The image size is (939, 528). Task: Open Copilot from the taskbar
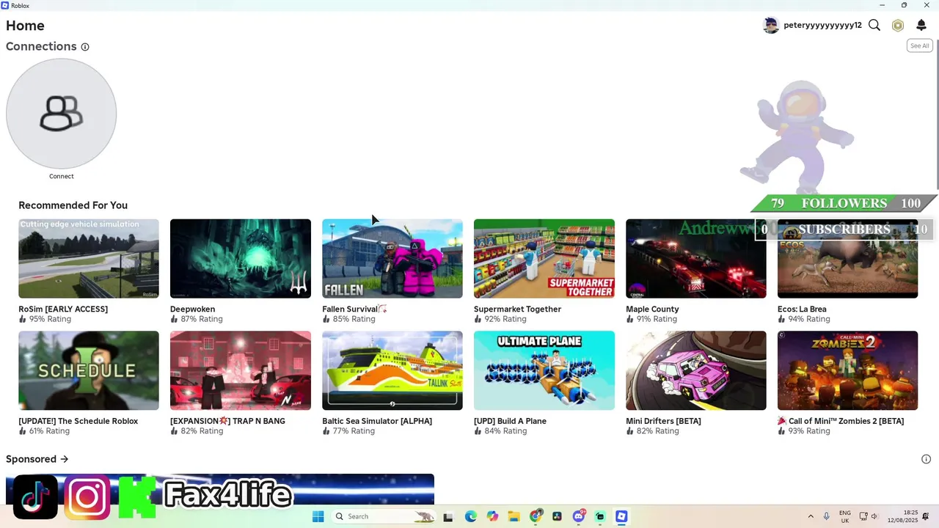pyautogui.click(x=492, y=516)
